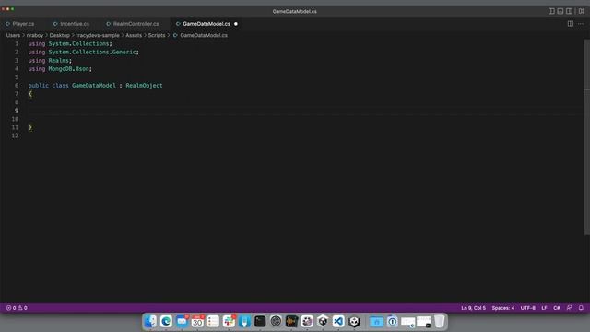Open Scripts breadcrumb segment

point(157,35)
